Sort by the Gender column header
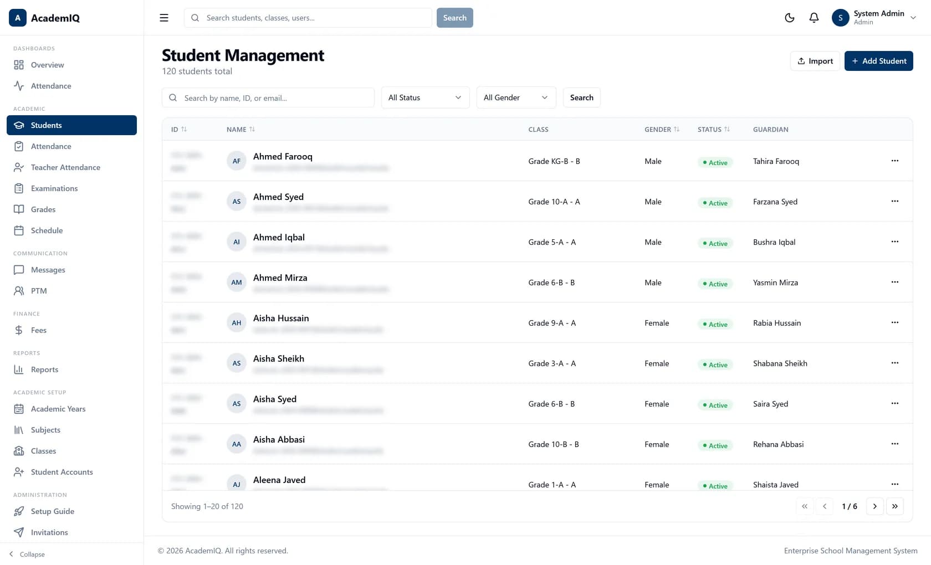 (662, 129)
